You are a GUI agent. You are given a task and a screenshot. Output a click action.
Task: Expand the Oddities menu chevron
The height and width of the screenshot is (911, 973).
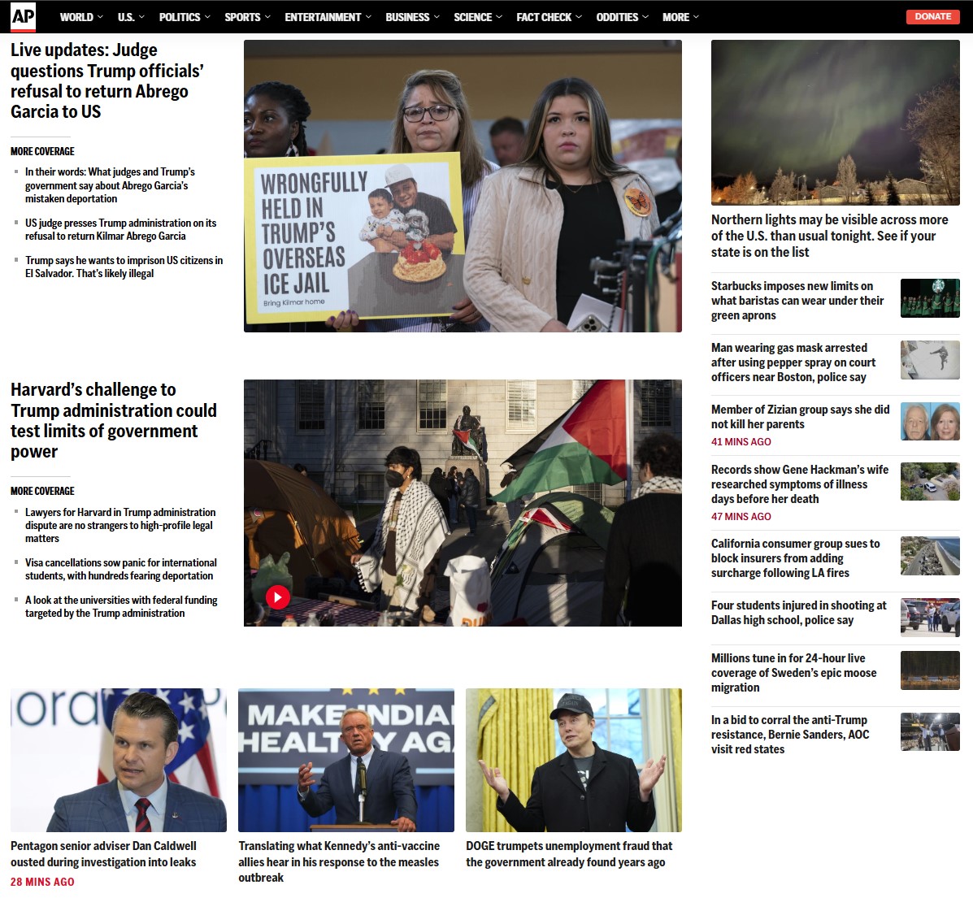(x=645, y=17)
